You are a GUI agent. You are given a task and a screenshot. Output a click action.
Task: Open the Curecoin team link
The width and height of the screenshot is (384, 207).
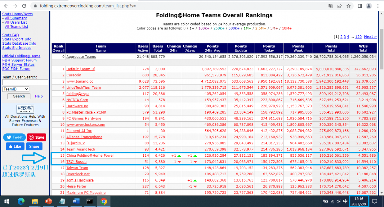tap(74, 75)
